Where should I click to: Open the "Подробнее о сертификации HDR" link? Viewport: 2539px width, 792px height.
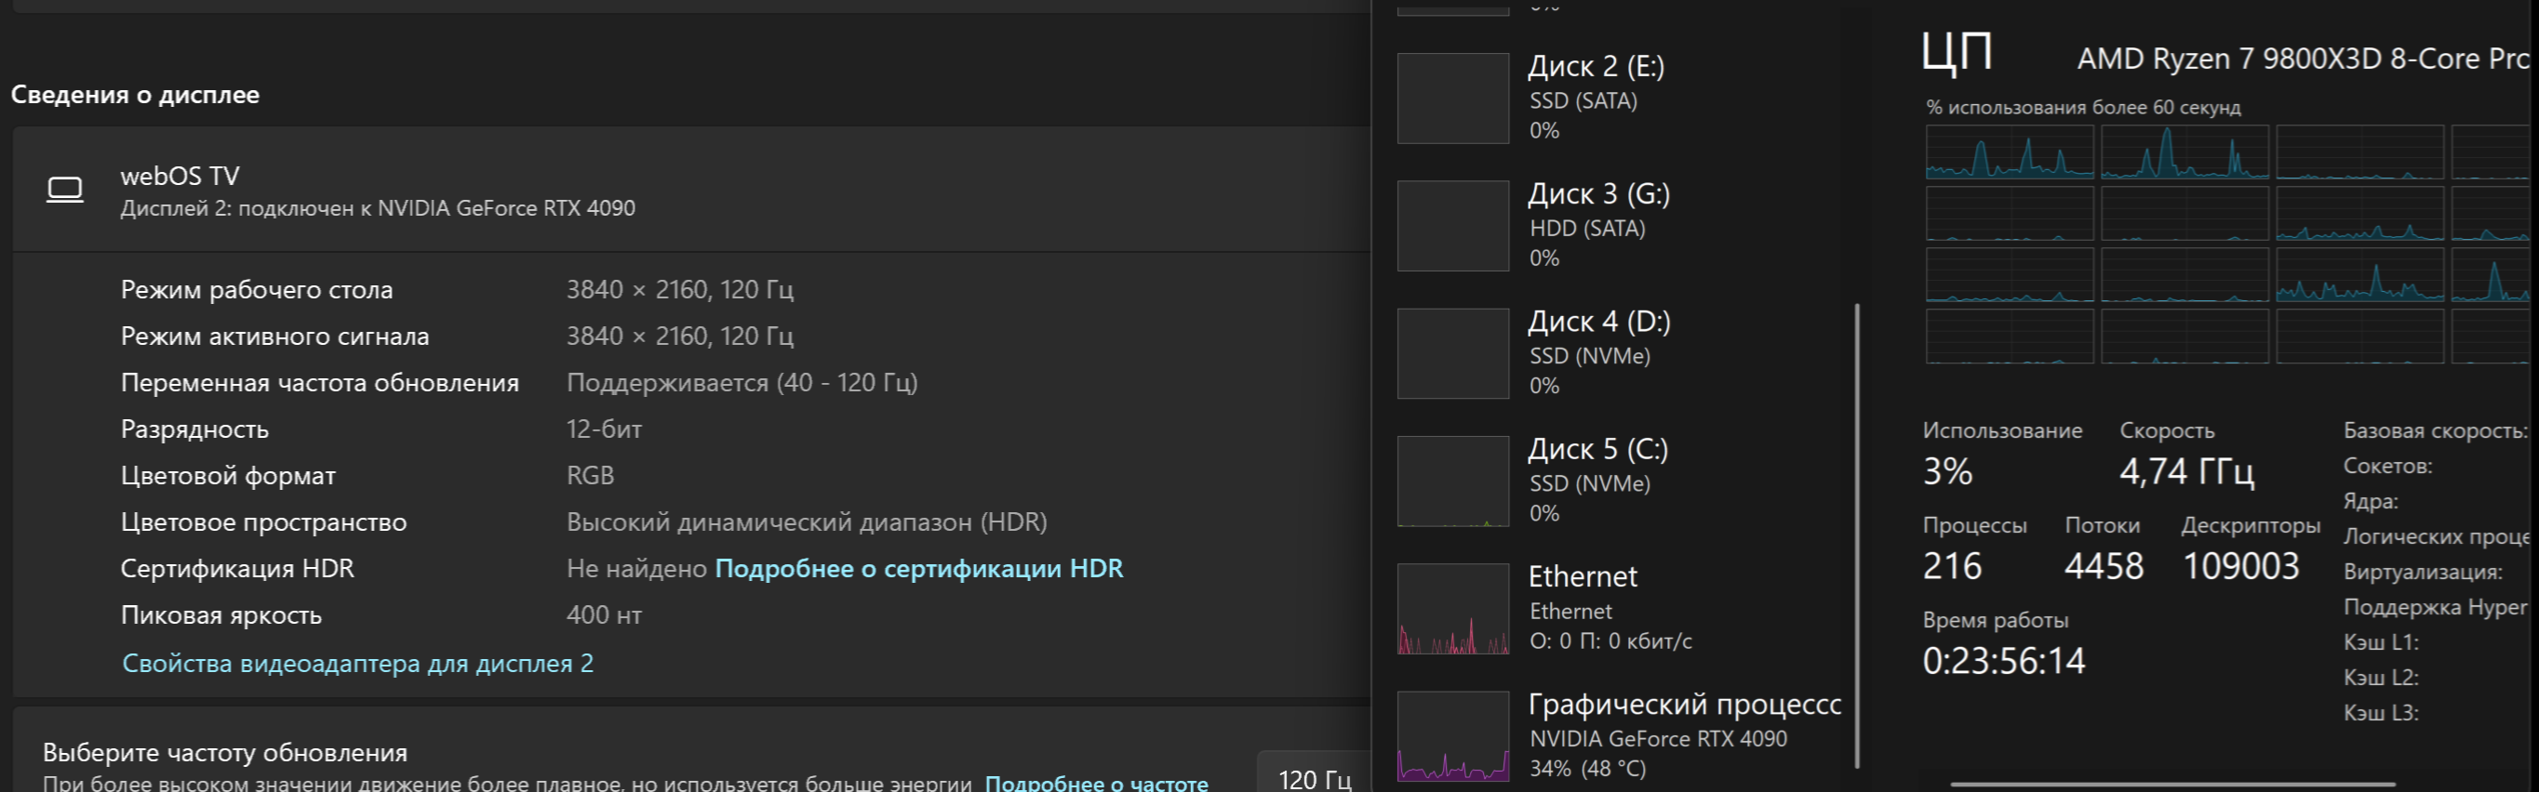point(918,568)
